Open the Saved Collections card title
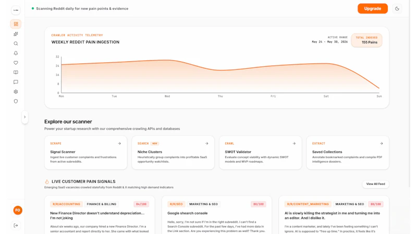 [x=327, y=152]
